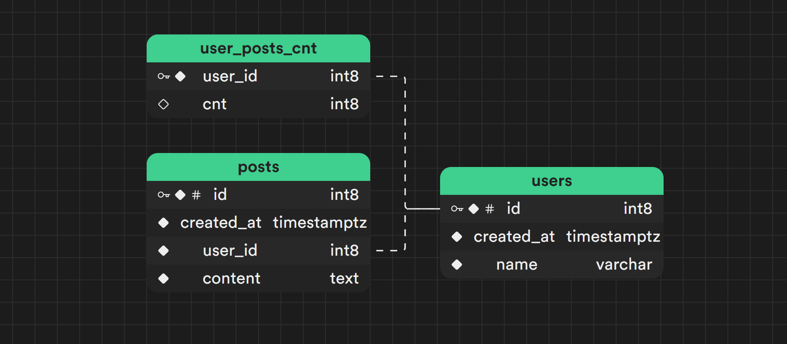Image resolution: width=787 pixels, height=344 pixels.
Task: Click filled diamond icon of user_posts_cnt user_id
Action: point(180,76)
